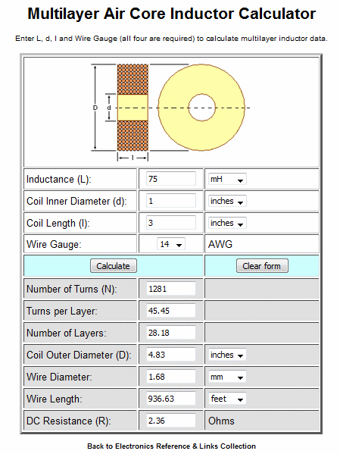Click the Coil Outer Diameter output field
340x454 pixels.
tap(170, 355)
